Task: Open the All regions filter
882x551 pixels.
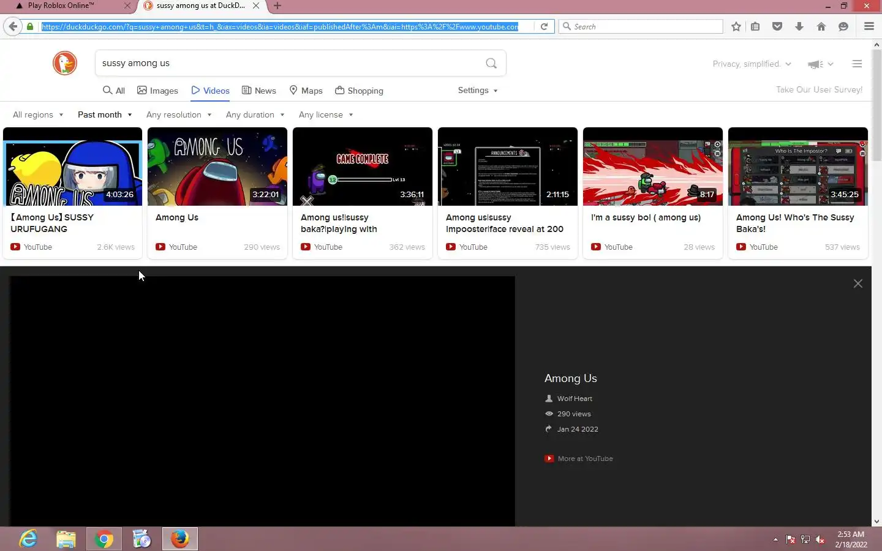Action: click(x=38, y=114)
